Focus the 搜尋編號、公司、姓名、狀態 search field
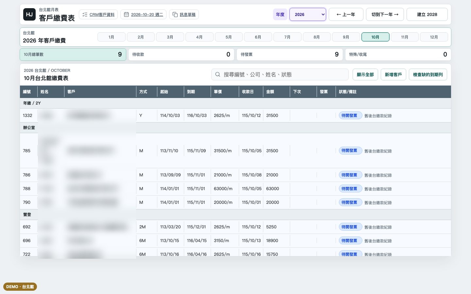471x294 pixels. (280, 74)
